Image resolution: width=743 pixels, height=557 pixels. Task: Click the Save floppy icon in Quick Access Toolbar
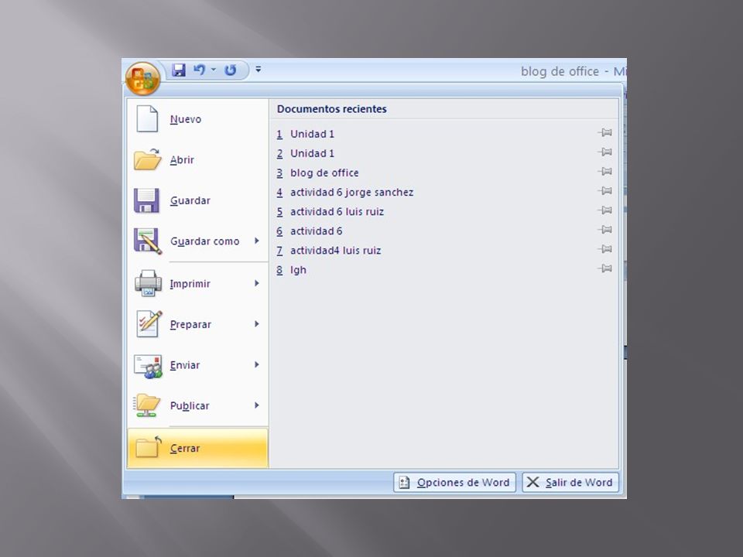coord(179,70)
